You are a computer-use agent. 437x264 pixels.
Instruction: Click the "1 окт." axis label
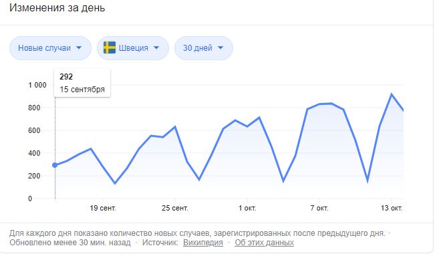click(247, 208)
